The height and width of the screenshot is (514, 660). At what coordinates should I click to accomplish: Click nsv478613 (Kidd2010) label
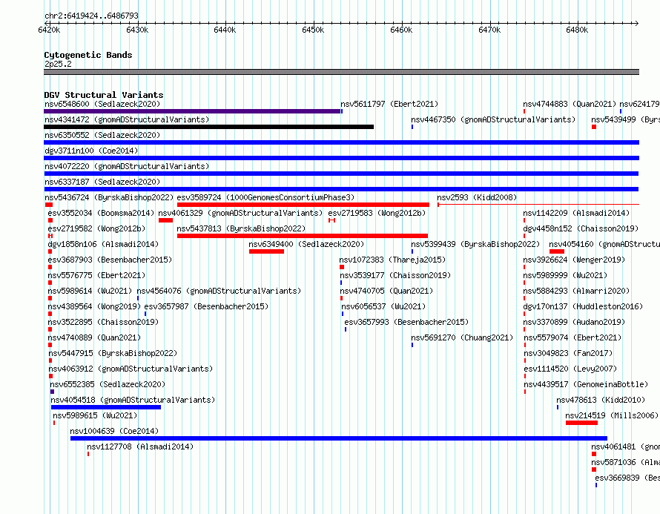click(601, 400)
